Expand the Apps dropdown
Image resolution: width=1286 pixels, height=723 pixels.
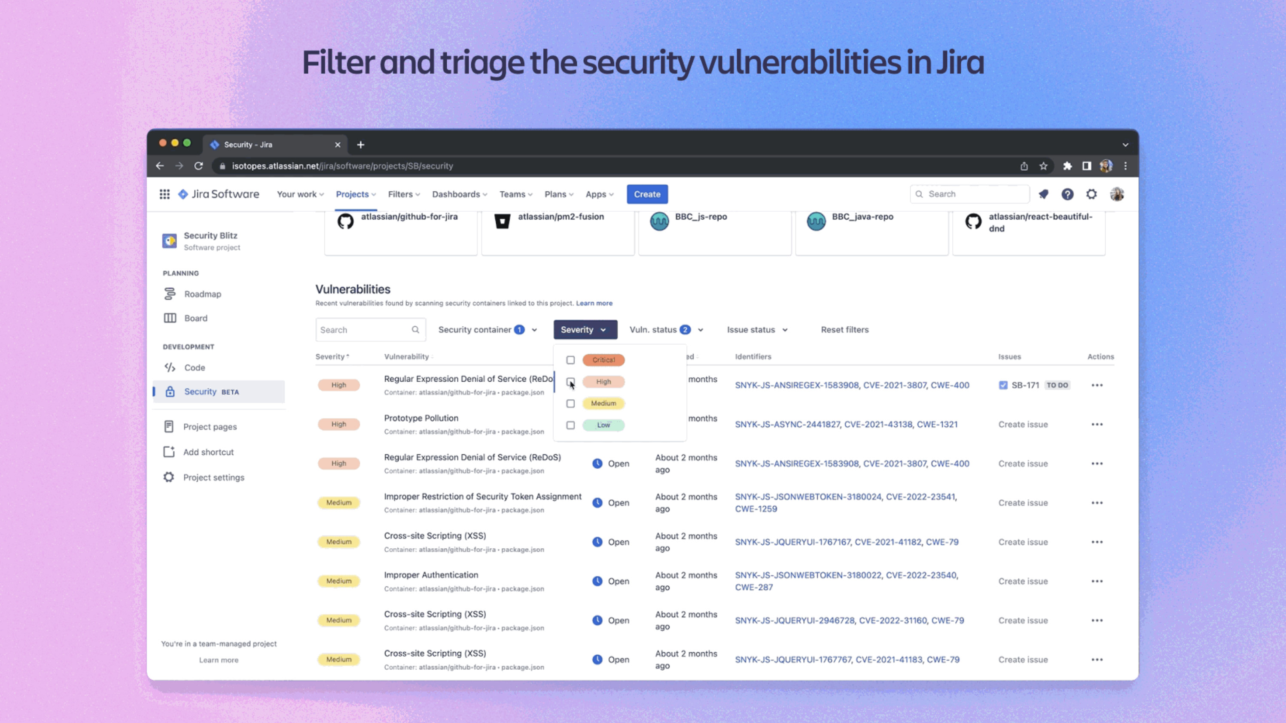tap(600, 194)
